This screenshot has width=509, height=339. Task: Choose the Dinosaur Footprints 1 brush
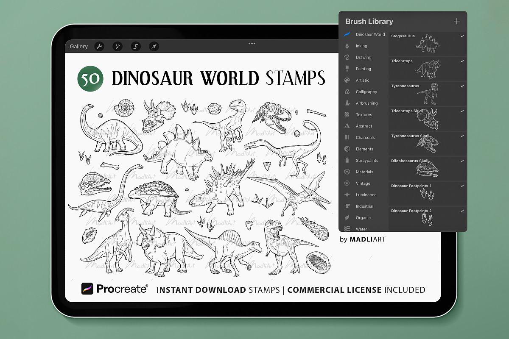tap(428, 194)
